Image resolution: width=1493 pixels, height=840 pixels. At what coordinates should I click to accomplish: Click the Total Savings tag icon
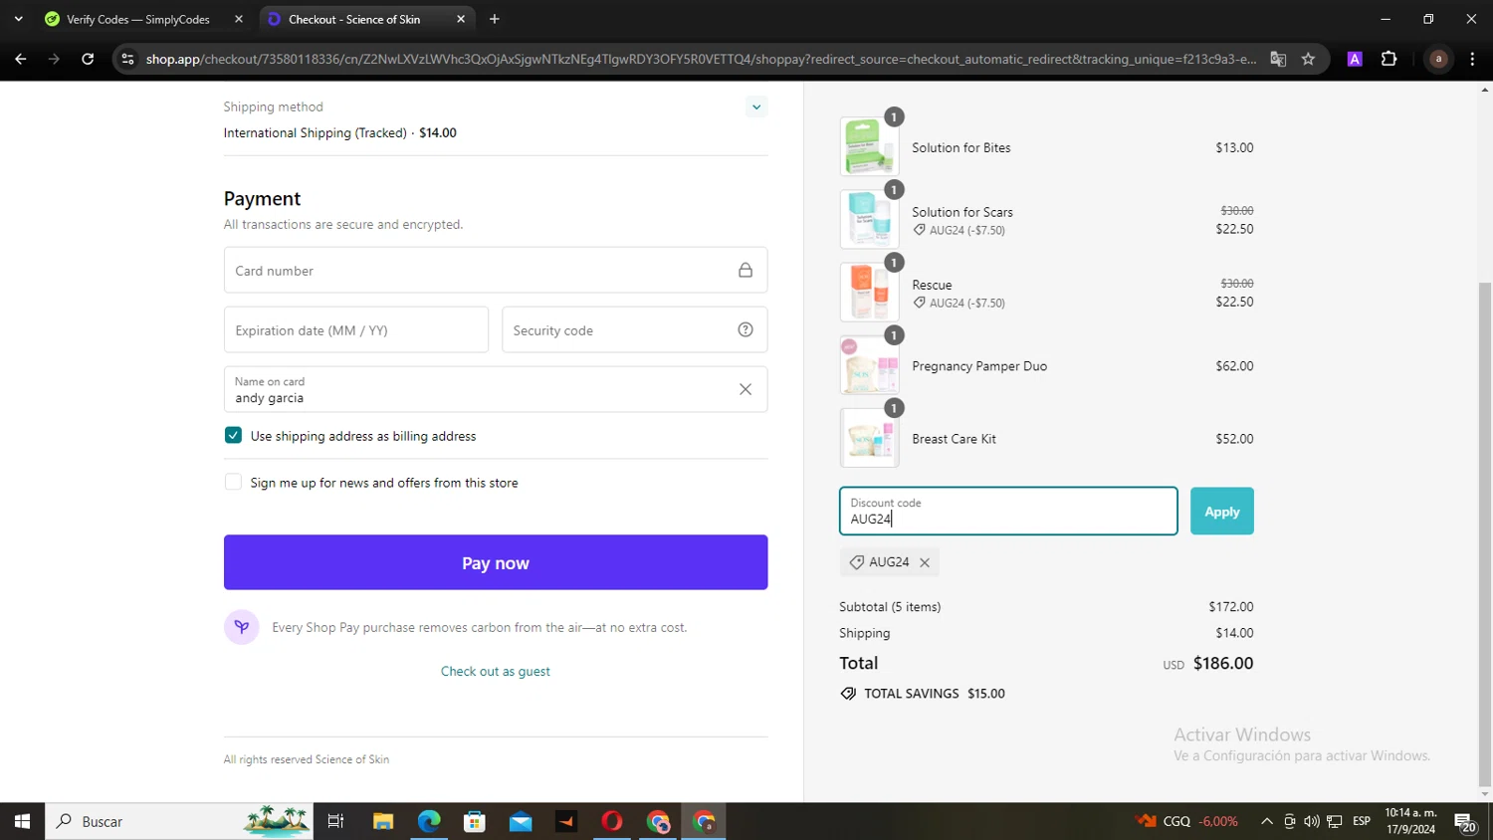coord(848,694)
